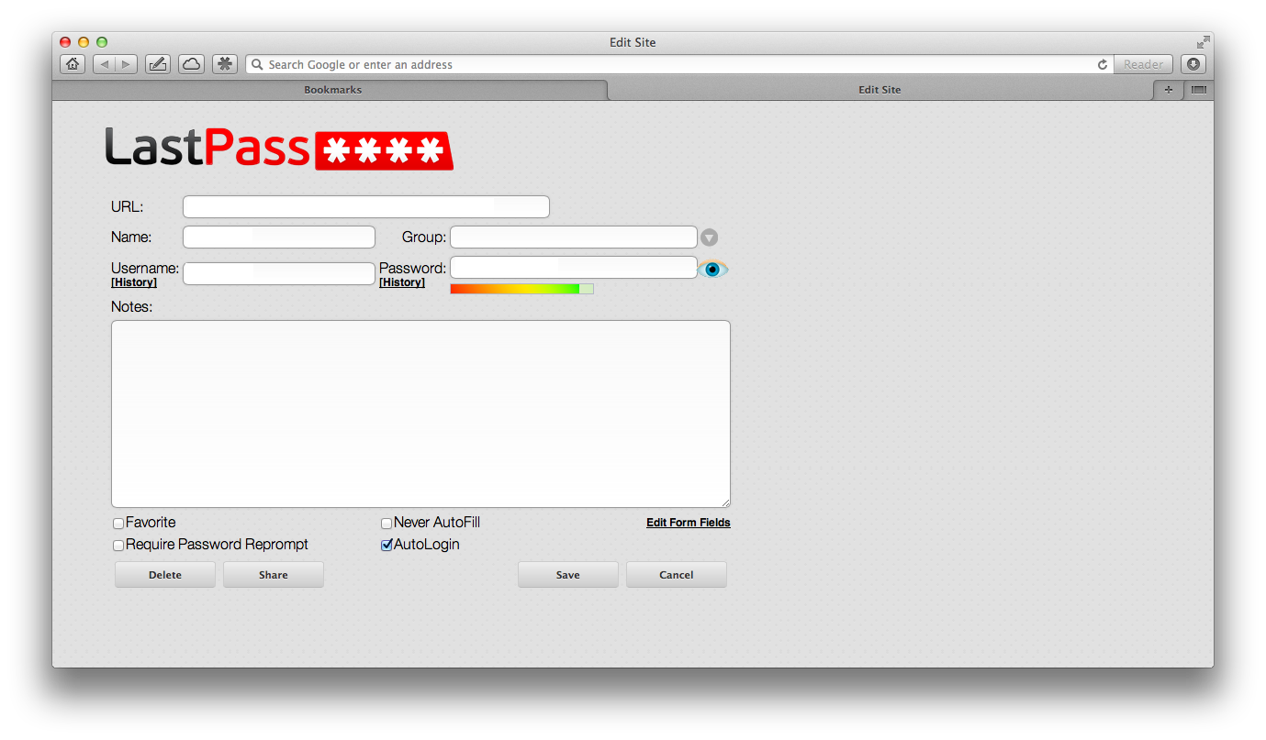Open the LastPass asterisk extension button
1266x740 pixels.
coord(225,64)
